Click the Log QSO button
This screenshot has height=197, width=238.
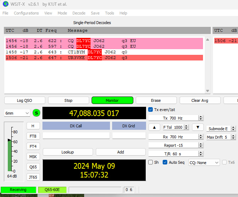(x=25, y=100)
